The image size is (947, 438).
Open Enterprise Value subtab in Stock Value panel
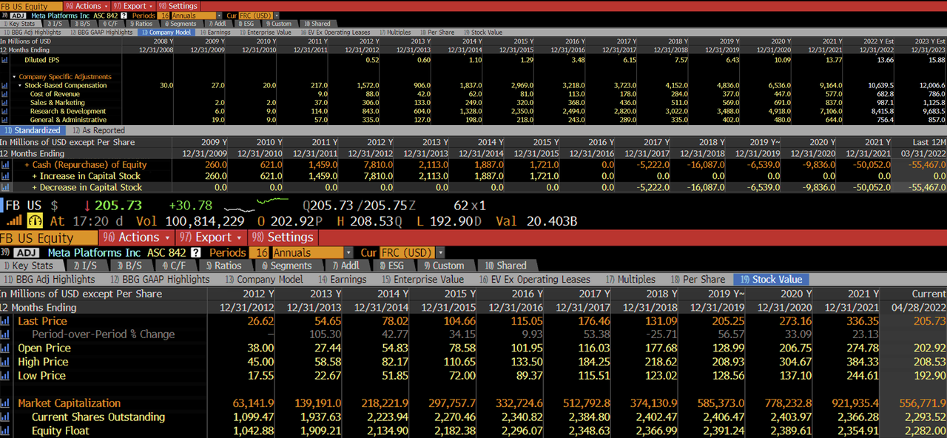pos(422,279)
